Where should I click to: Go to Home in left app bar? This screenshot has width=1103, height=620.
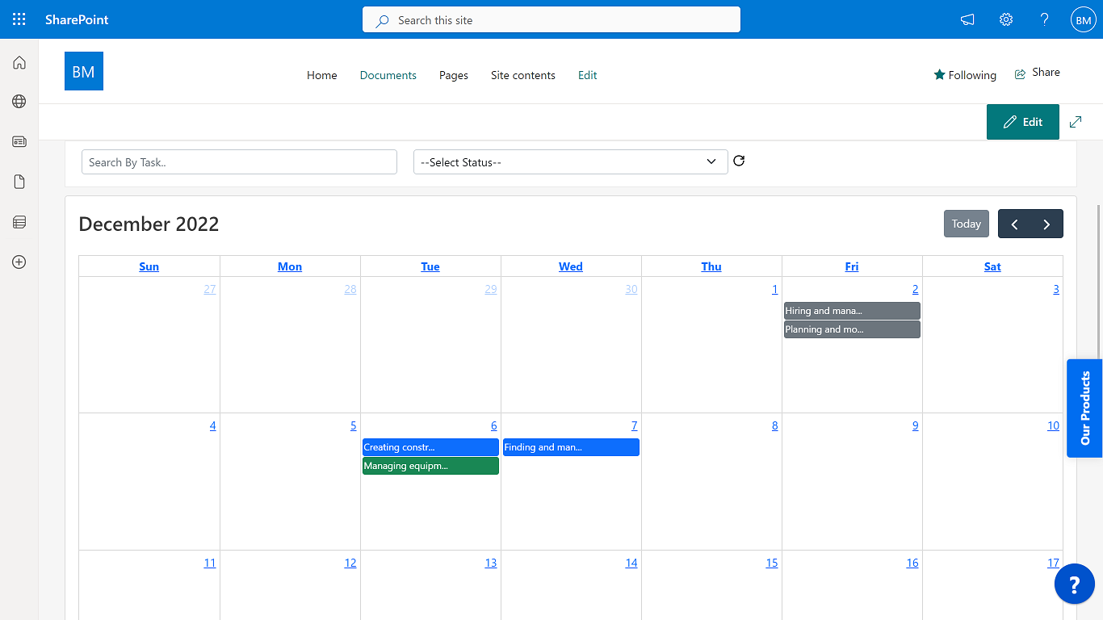tap(19, 62)
